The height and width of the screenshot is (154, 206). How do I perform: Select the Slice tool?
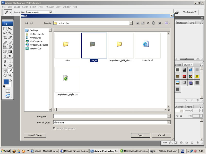tap(10, 37)
